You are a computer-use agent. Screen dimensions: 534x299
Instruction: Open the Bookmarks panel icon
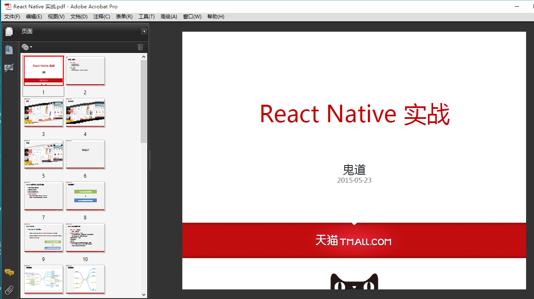point(9,50)
